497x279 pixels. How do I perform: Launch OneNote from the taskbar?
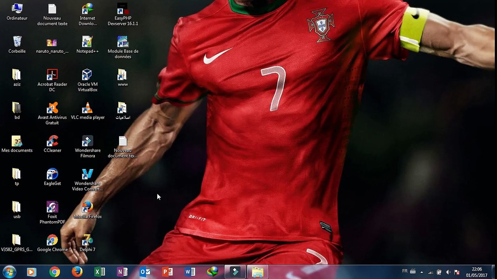[122, 272]
